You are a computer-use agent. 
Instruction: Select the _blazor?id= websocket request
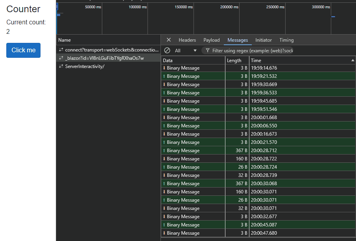(x=104, y=58)
